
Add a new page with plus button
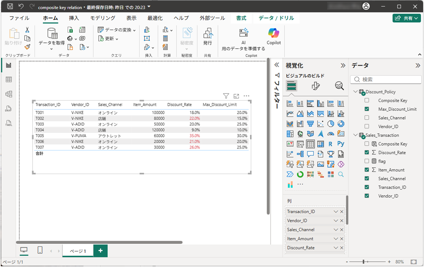click(x=100, y=251)
